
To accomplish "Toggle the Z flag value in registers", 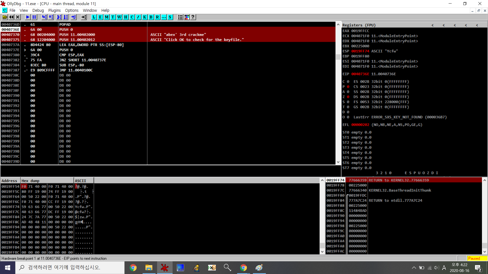I will (x=348, y=97).
